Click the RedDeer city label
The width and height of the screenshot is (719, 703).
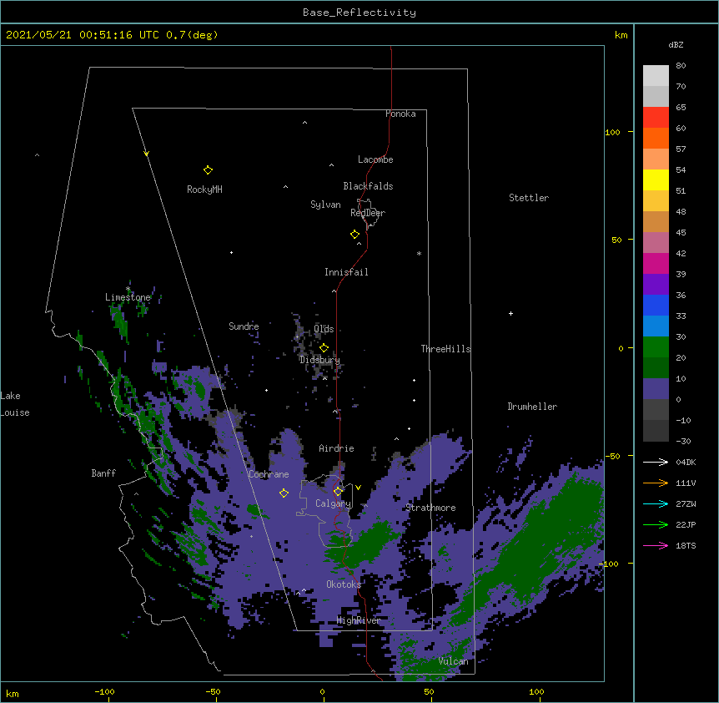click(x=368, y=213)
